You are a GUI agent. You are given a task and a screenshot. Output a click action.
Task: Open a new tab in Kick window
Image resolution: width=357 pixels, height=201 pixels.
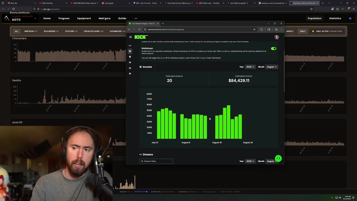point(163,23)
